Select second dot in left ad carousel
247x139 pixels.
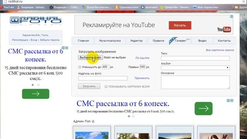point(39,85)
